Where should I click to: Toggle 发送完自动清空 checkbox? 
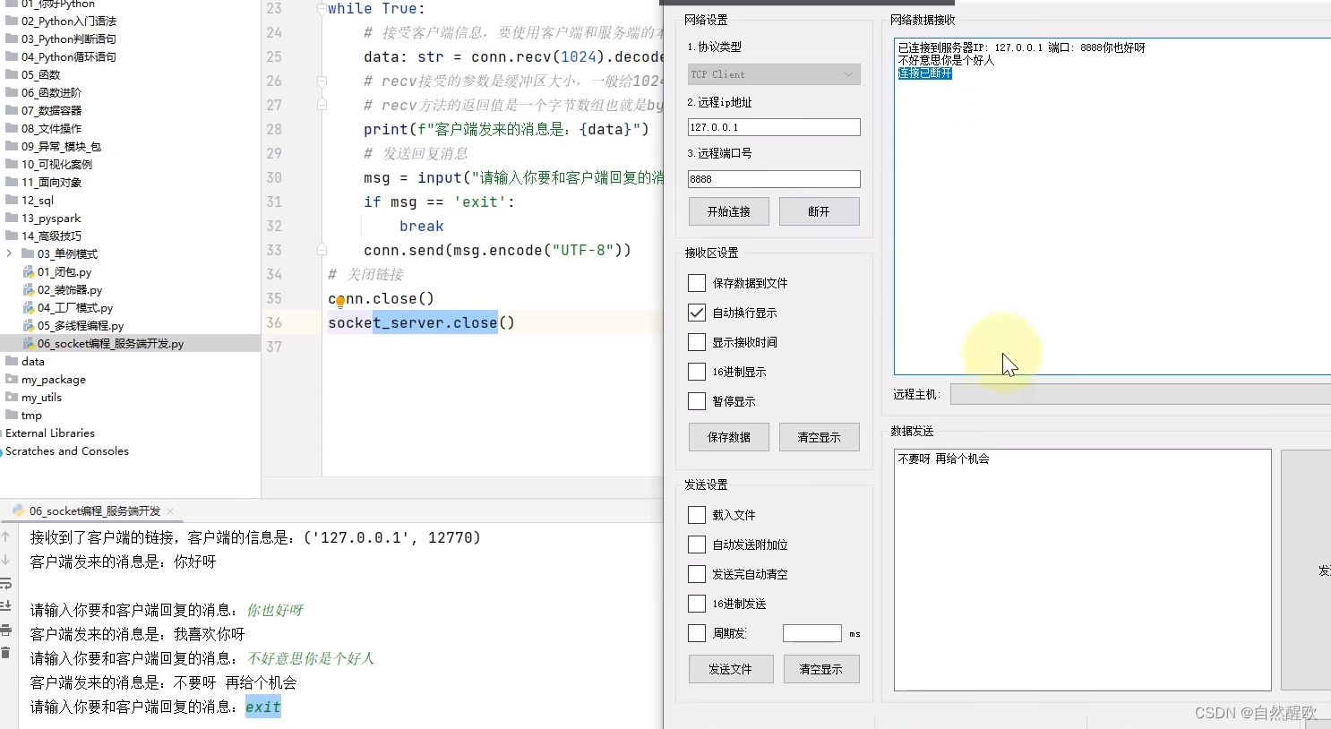coord(697,574)
